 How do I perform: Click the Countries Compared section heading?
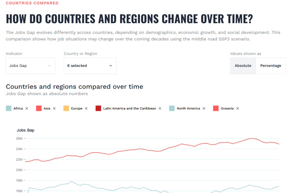pyautogui.click(x=32, y=3)
